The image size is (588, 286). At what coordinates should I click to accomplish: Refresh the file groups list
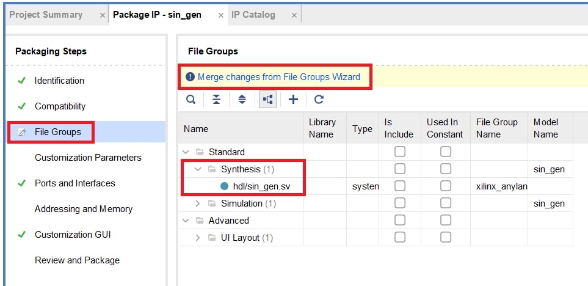coord(319,100)
